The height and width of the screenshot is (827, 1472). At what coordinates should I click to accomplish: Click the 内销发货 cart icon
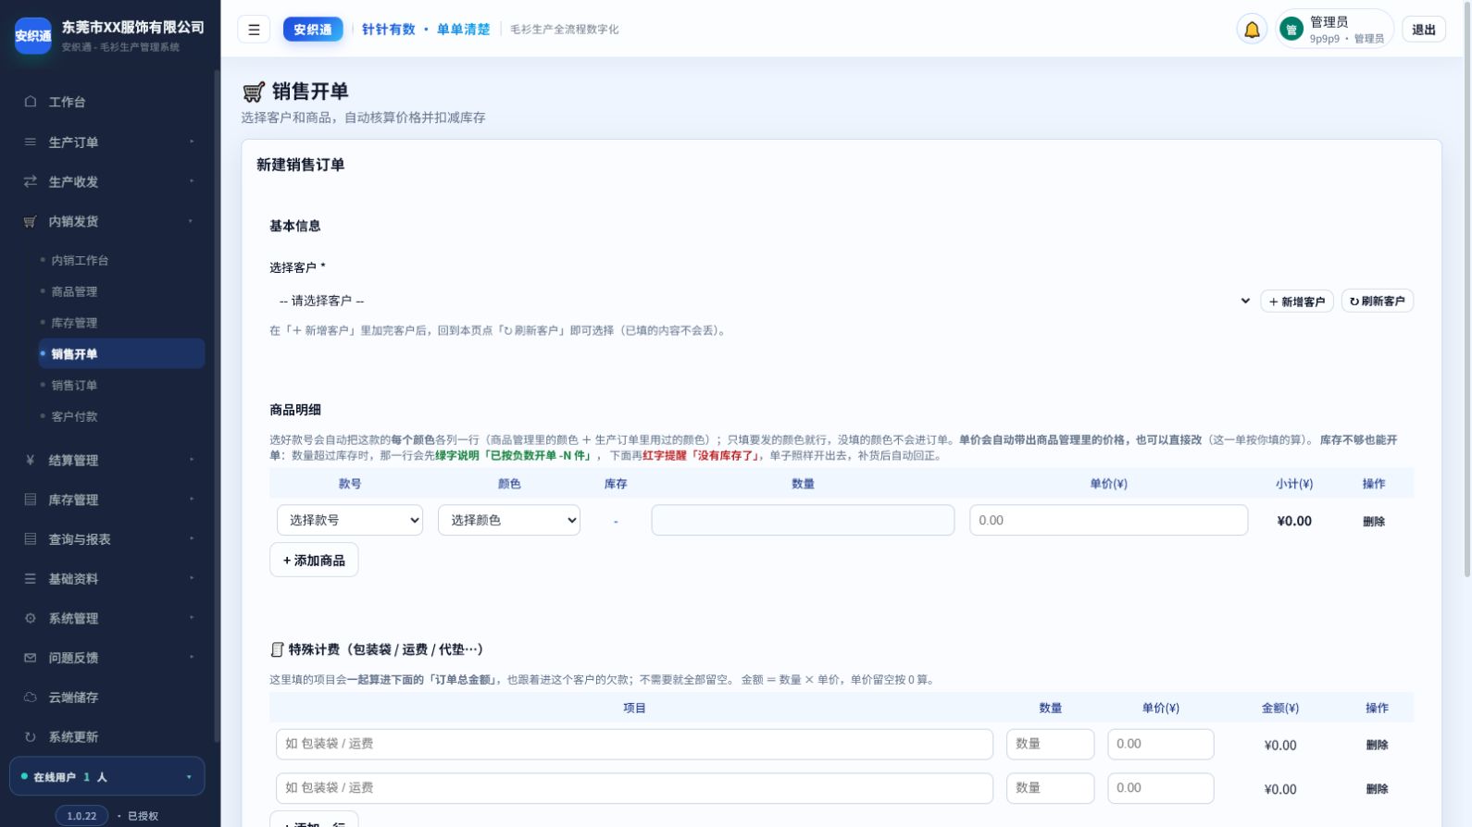pyautogui.click(x=31, y=221)
